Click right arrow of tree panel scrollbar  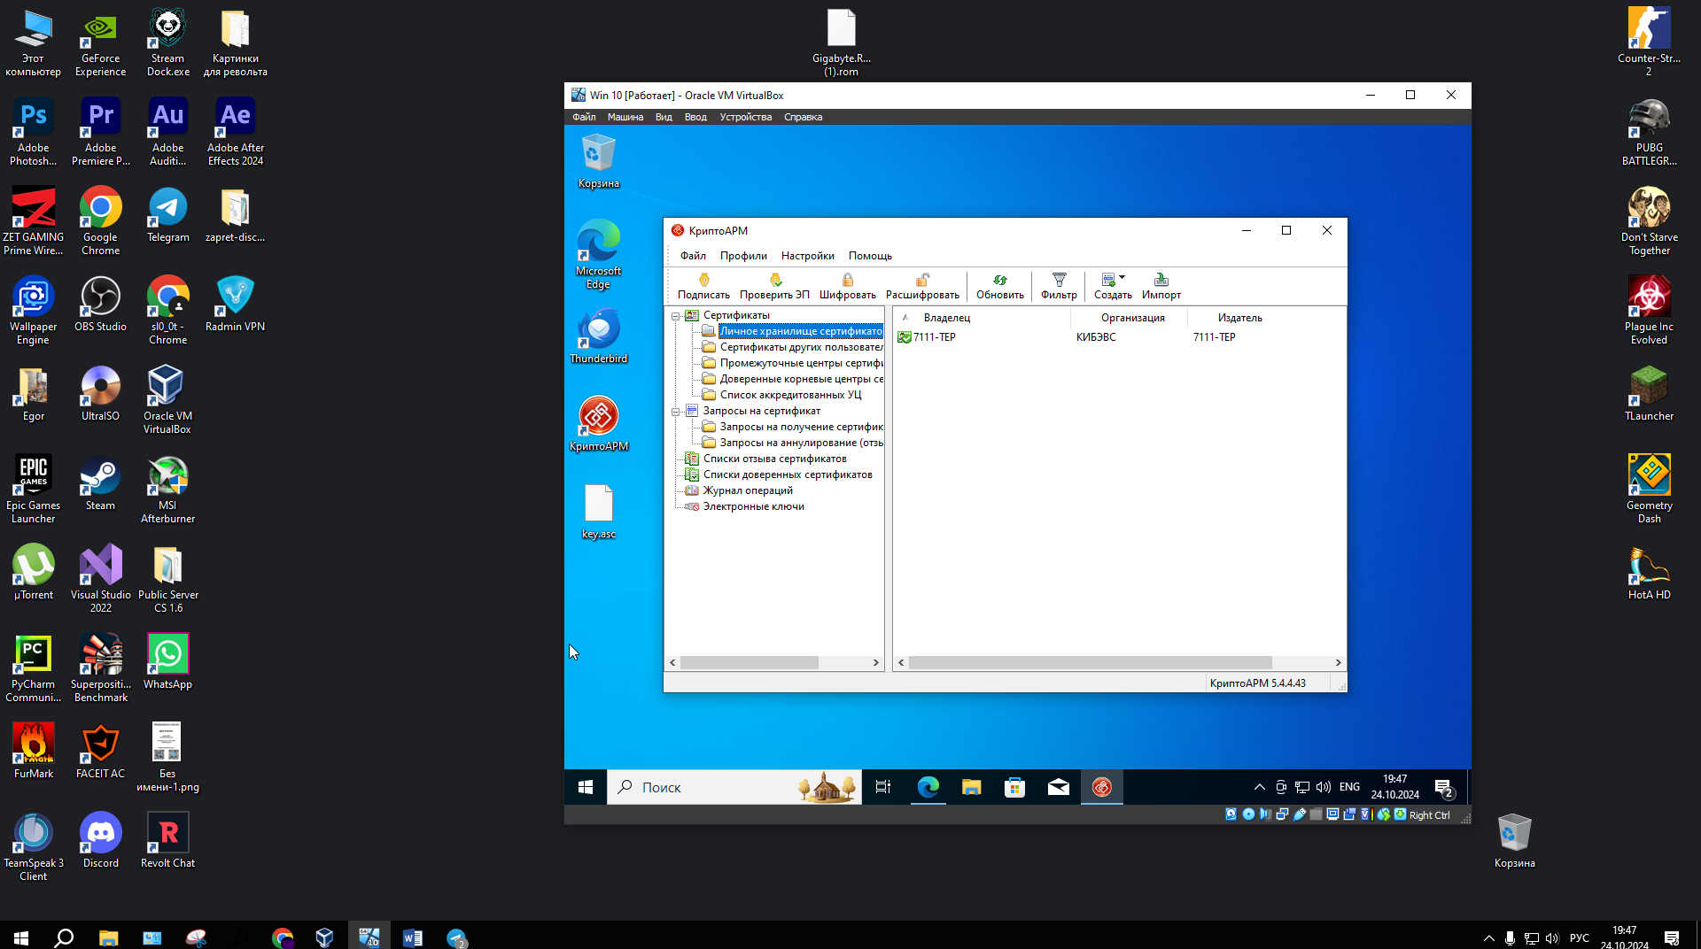[875, 663]
